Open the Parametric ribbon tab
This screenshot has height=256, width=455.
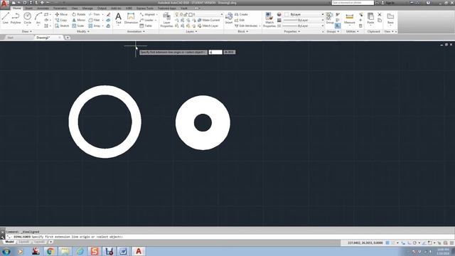tap(60, 8)
